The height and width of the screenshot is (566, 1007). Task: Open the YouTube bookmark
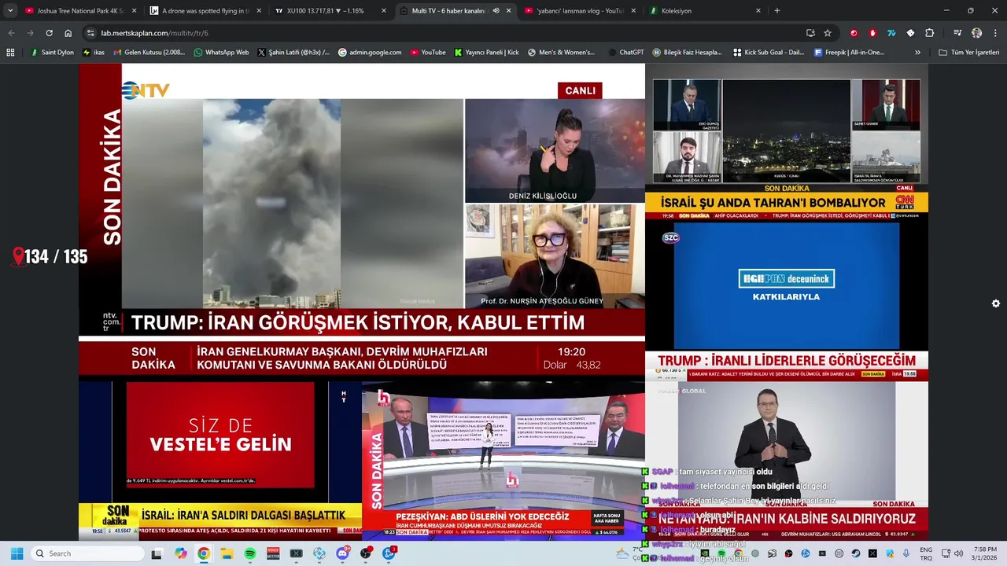[426, 53]
